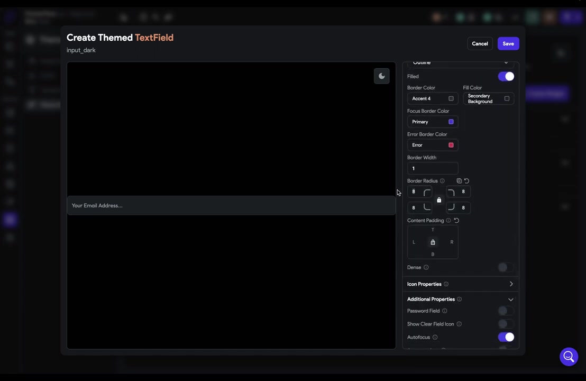The width and height of the screenshot is (586, 381).
Task: Click the top-right corner radius icon
Action: point(451,192)
